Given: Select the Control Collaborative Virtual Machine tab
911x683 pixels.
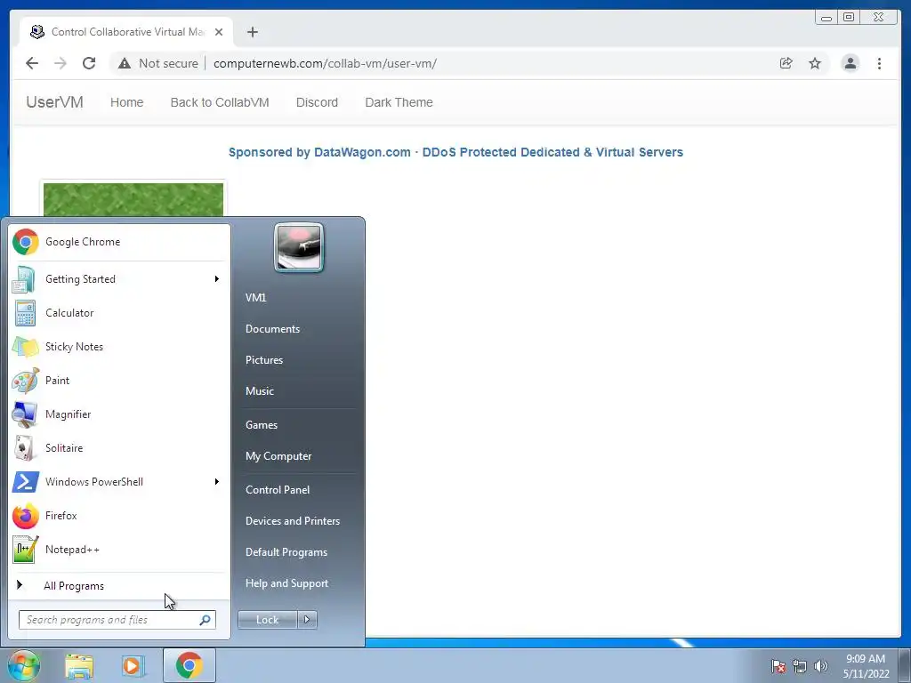Looking at the screenshot, I should pos(126,32).
